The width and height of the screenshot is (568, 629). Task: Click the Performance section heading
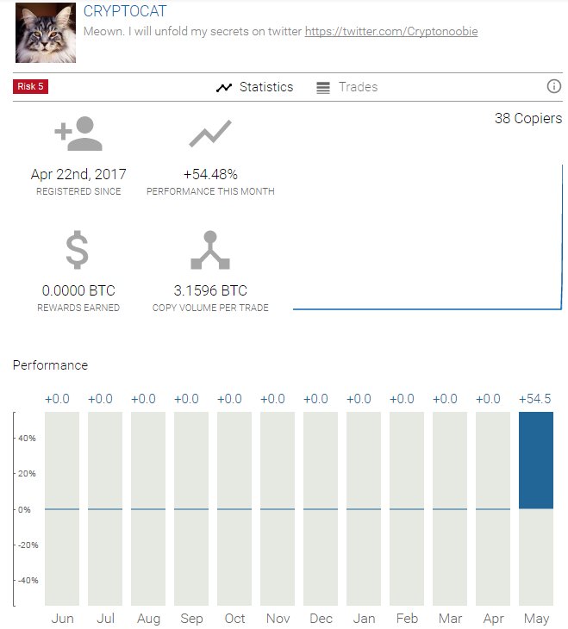(50, 365)
